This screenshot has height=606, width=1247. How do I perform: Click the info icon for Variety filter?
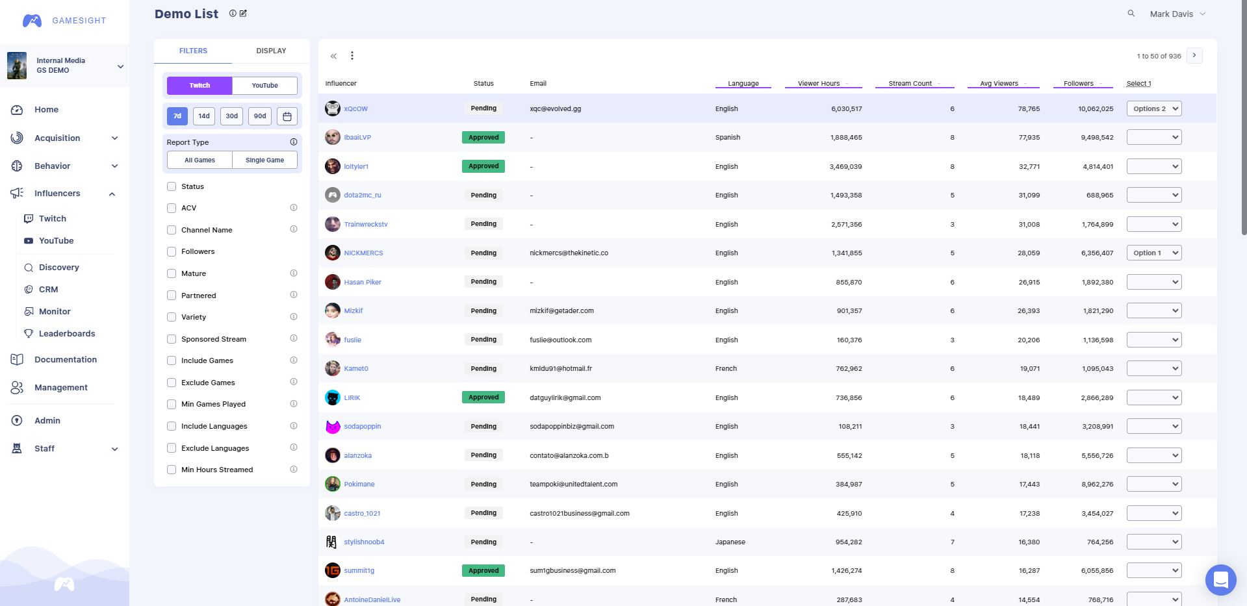[294, 317]
